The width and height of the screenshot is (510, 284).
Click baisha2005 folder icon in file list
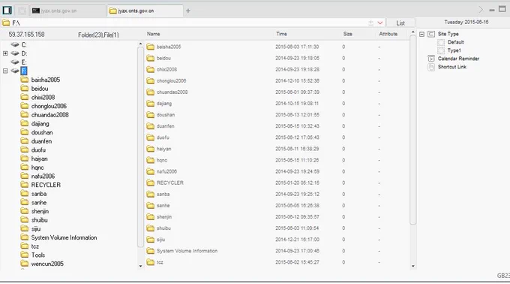(x=150, y=47)
